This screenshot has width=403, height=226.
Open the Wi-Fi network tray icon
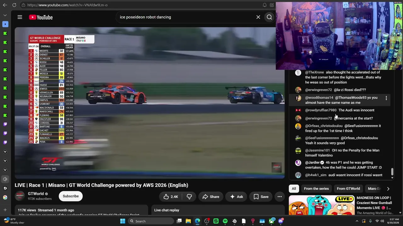[377, 221]
